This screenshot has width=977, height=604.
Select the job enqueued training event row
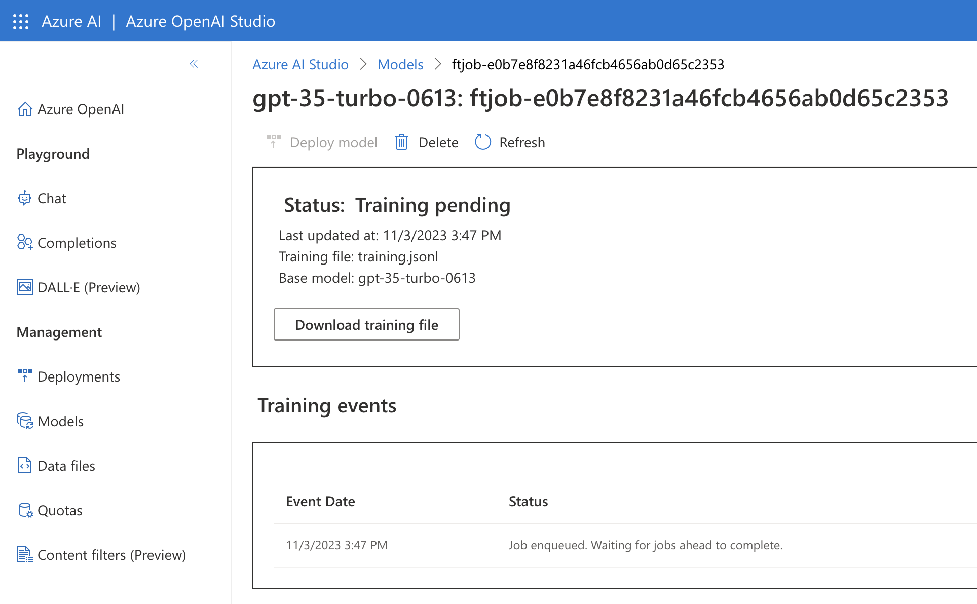pyautogui.click(x=557, y=545)
